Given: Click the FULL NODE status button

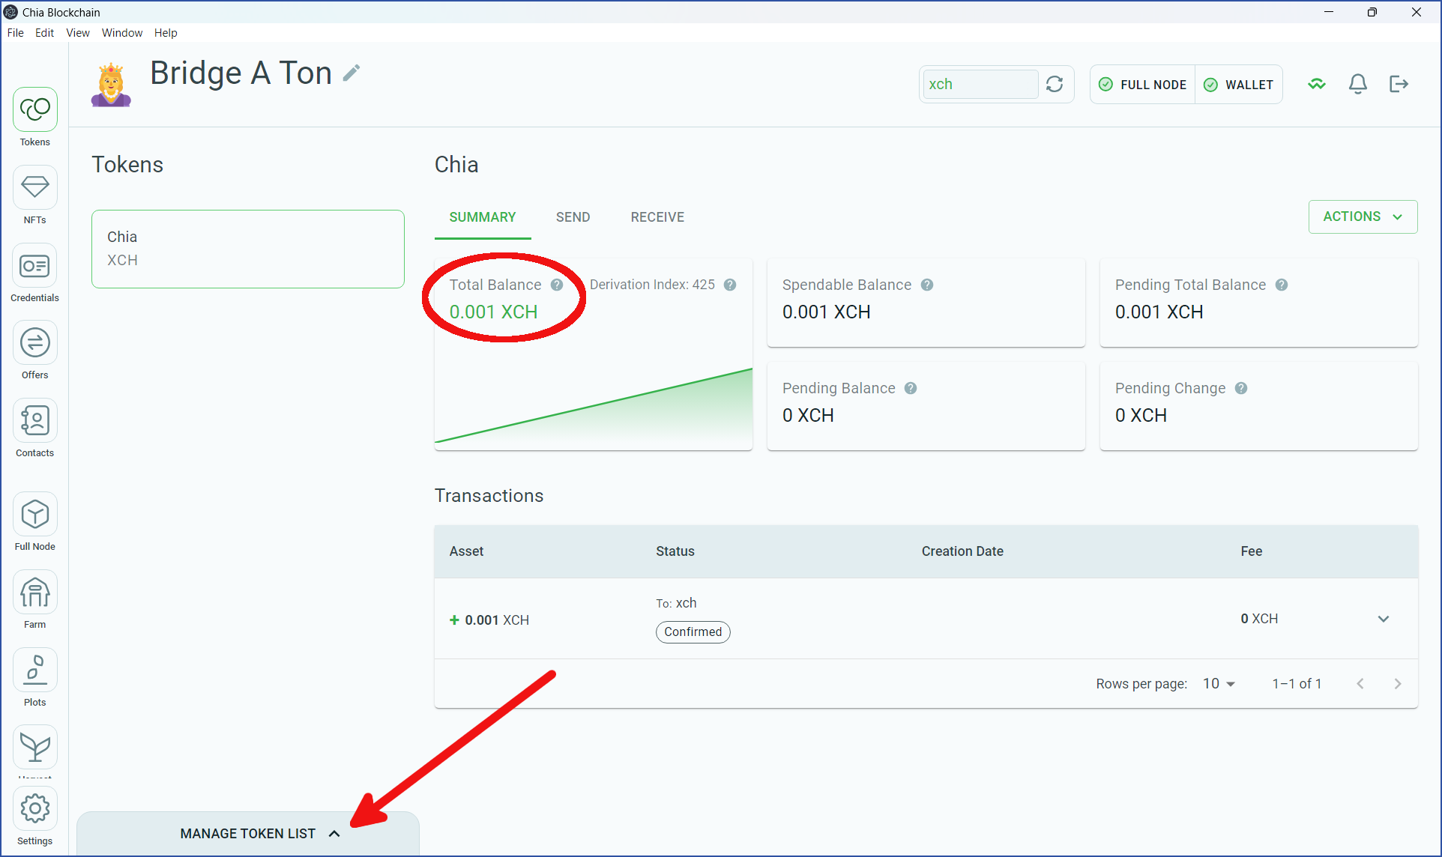Looking at the screenshot, I should tap(1143, 85).
